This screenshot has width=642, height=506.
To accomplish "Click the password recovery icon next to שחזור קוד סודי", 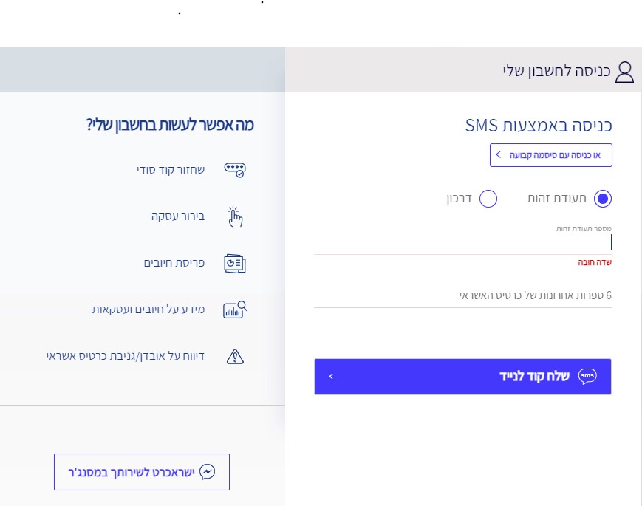I will (235, 170).
